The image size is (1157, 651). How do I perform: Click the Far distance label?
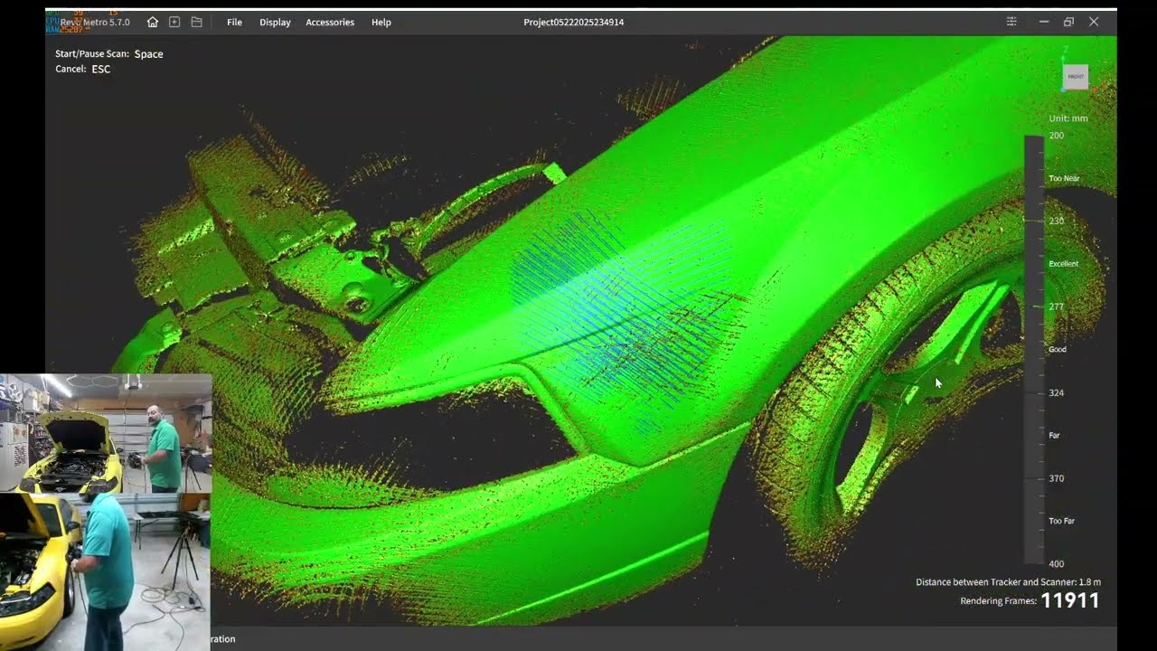point(1054,435)
